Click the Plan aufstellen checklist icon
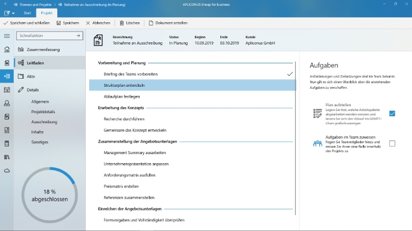 tap(318, 114)
